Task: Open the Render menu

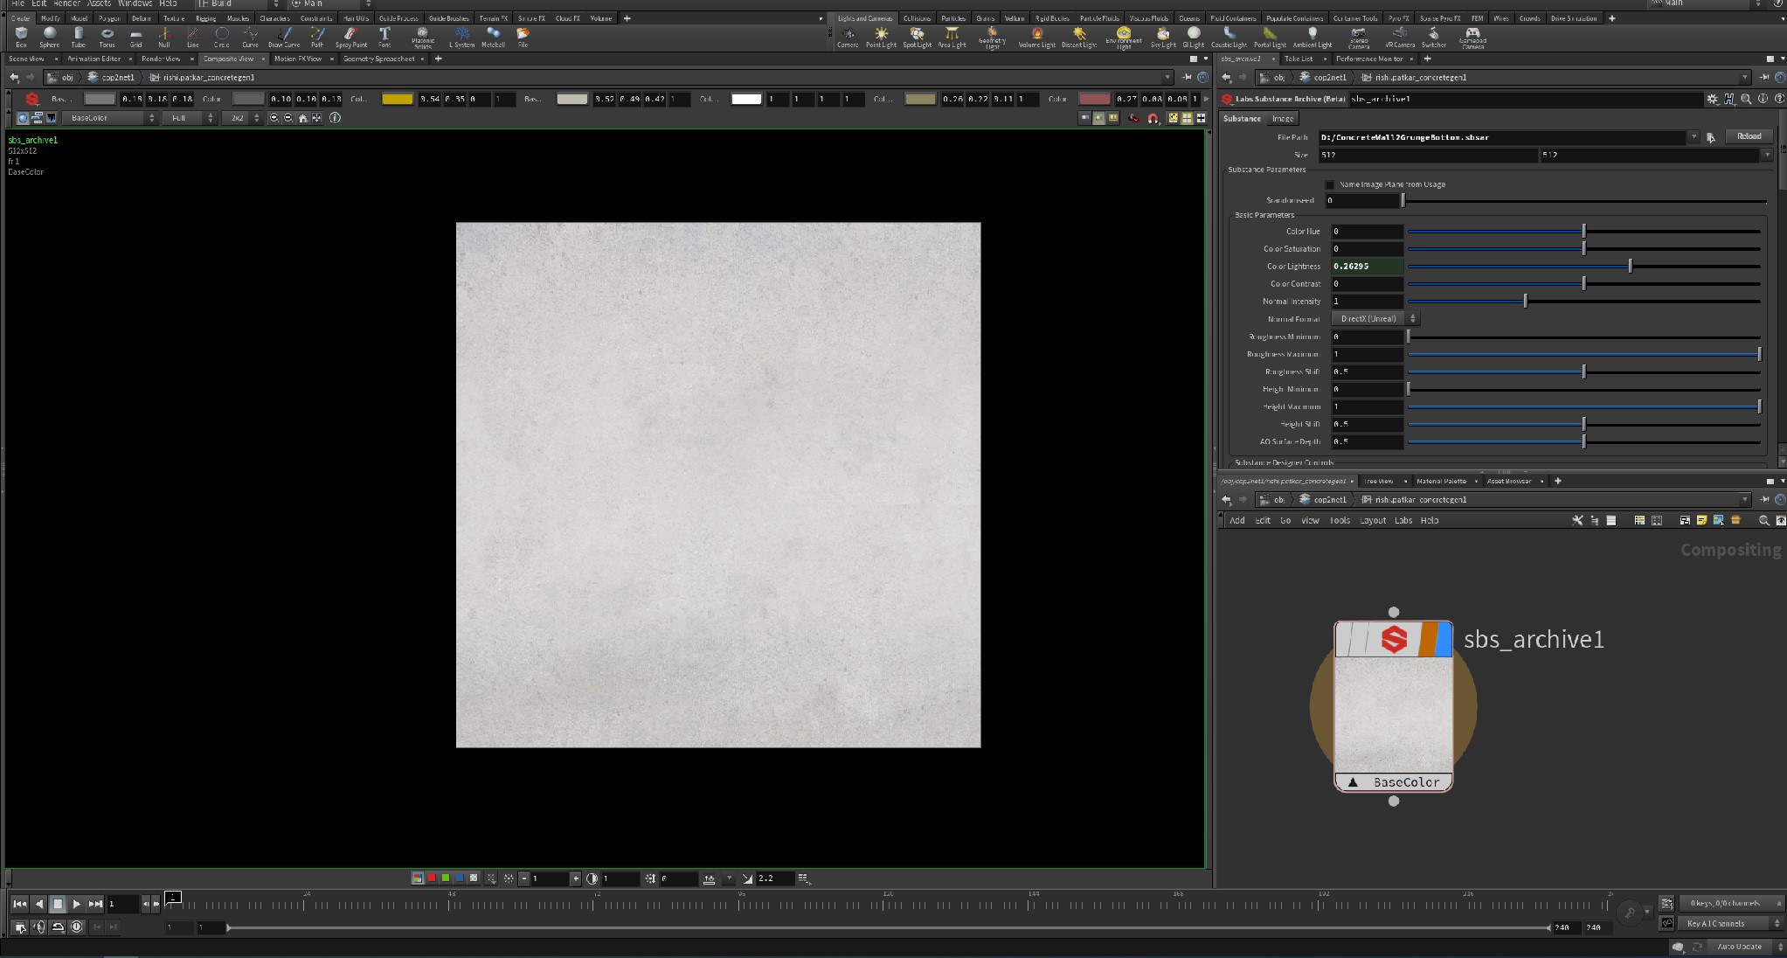Action: [x=66, y=3]
